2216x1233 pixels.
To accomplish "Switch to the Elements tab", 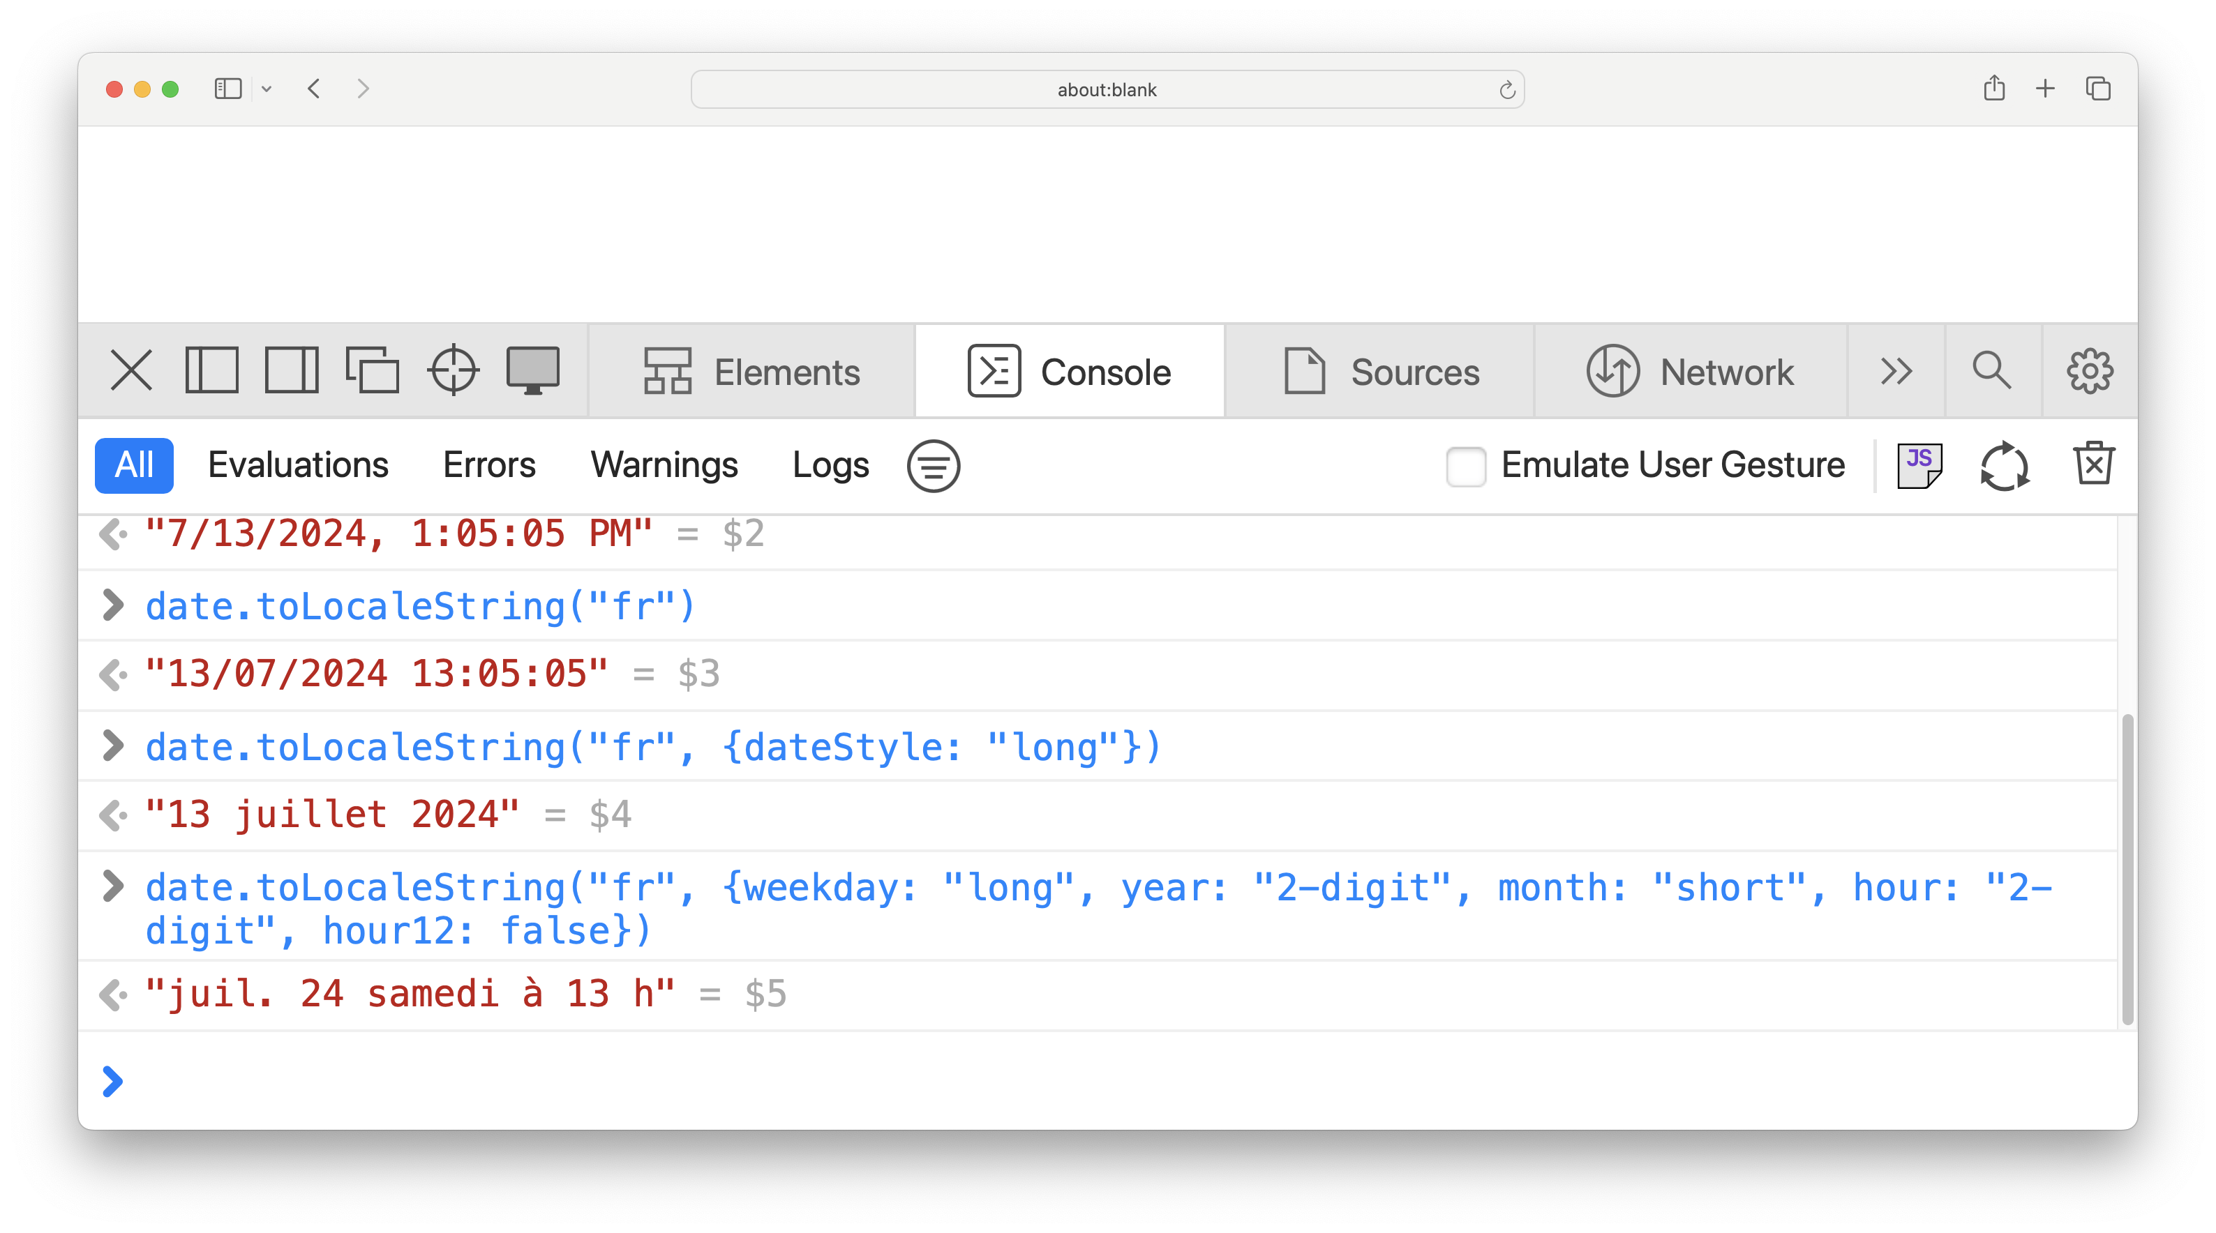I will (752, 372).
